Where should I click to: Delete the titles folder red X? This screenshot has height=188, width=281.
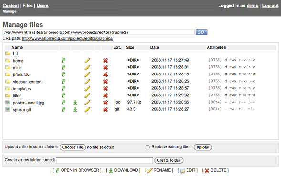click(105, 95)
